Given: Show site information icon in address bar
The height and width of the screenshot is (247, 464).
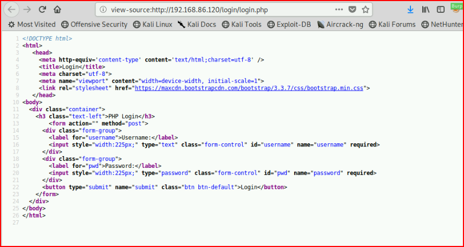Looking at the screenshot, I should 103,10.
